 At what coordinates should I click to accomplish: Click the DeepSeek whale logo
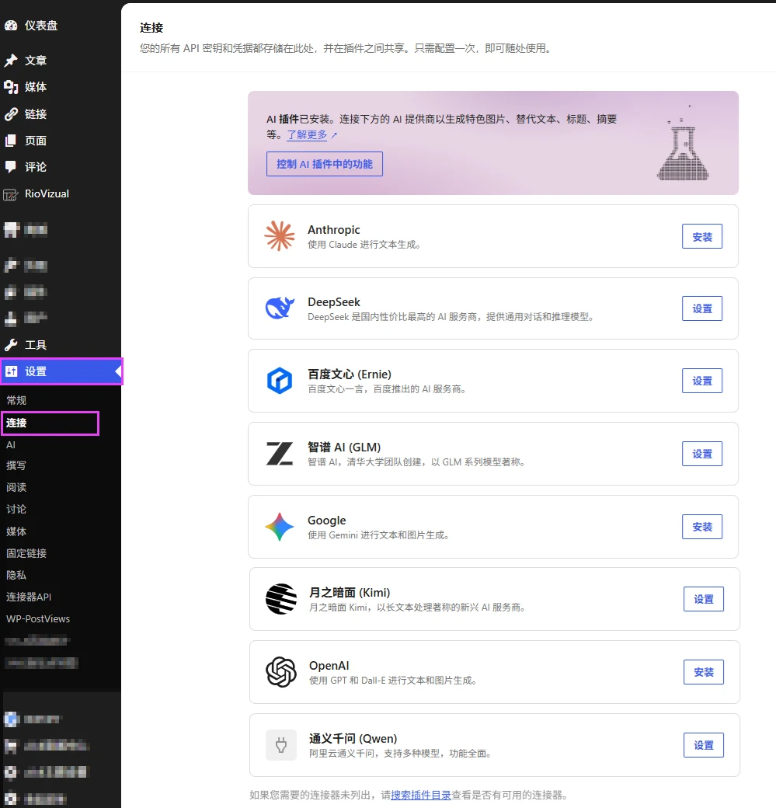coord(280,308)
